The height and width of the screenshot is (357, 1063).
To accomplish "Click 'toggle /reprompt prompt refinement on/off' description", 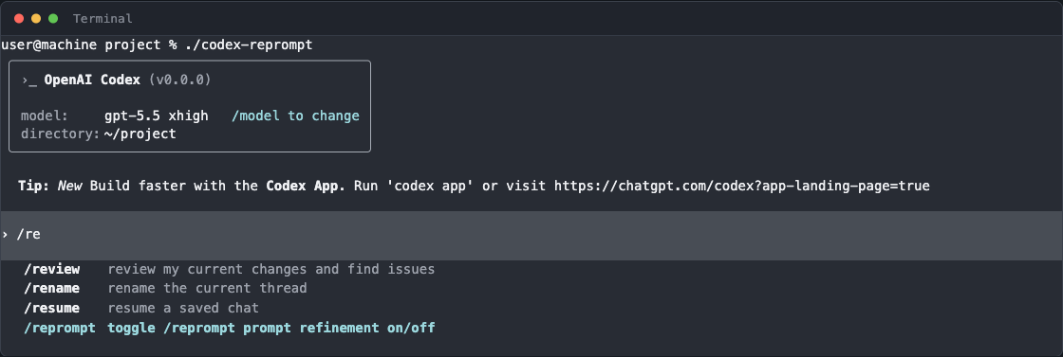I will click(x=271, y=328).
